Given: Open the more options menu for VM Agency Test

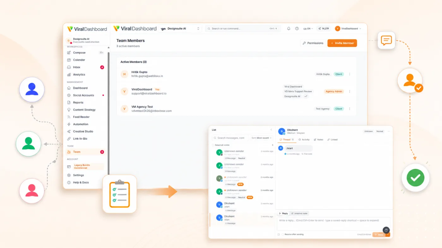Looking at the screenshot, I should pyautogui.click(x=349, y=109).
